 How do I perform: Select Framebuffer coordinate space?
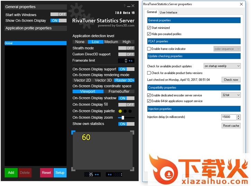coord(119,91)
